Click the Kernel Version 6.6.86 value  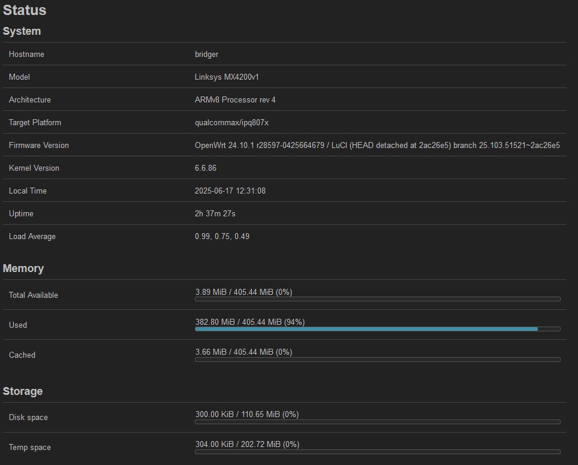(x=206, y=168)
